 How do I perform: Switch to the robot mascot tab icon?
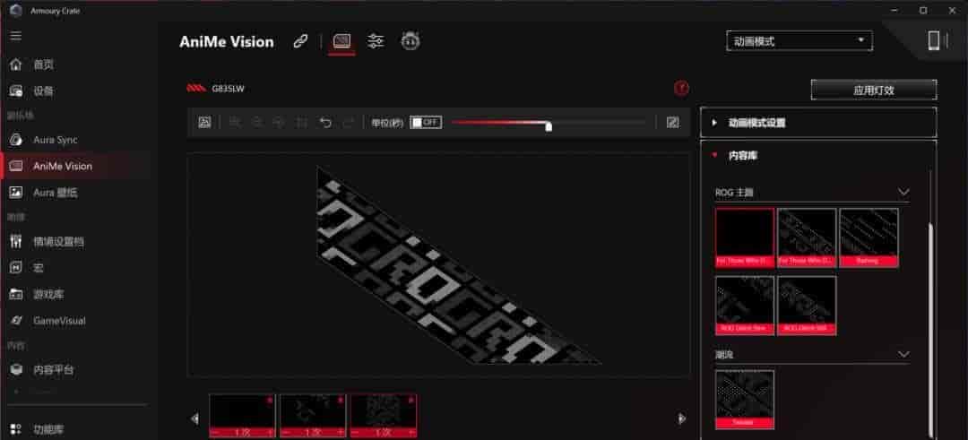[x=411, y=41]
